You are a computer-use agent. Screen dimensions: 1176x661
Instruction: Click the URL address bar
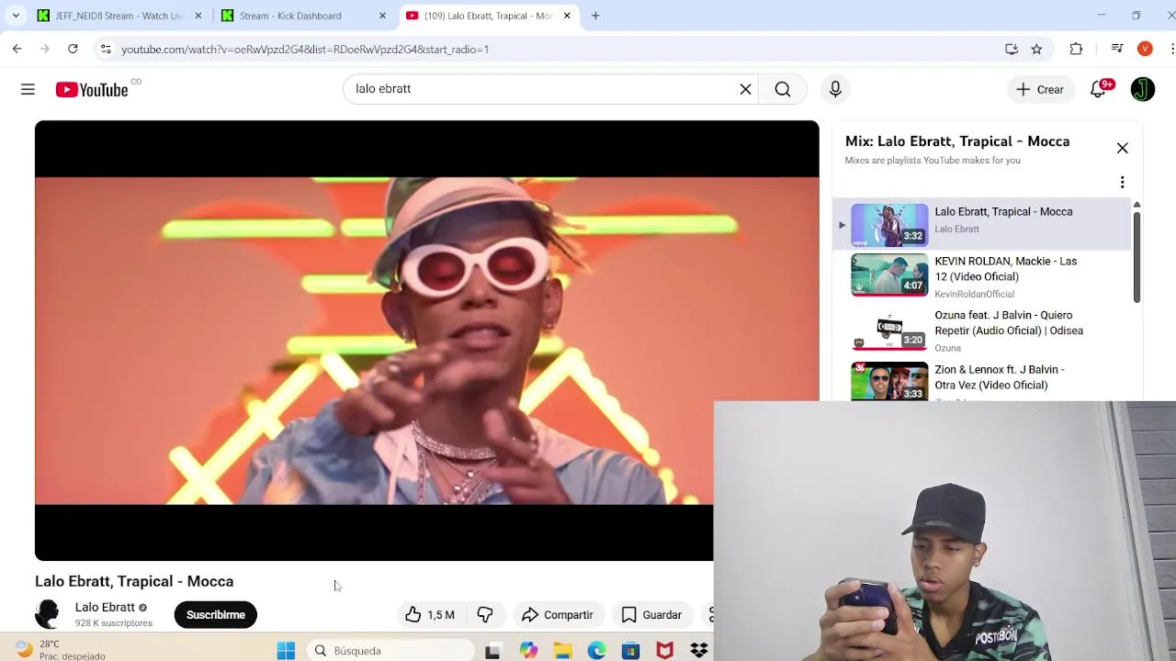[x=551, y=49]
